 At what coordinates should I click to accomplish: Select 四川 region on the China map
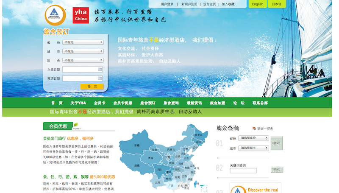[160, 170]
